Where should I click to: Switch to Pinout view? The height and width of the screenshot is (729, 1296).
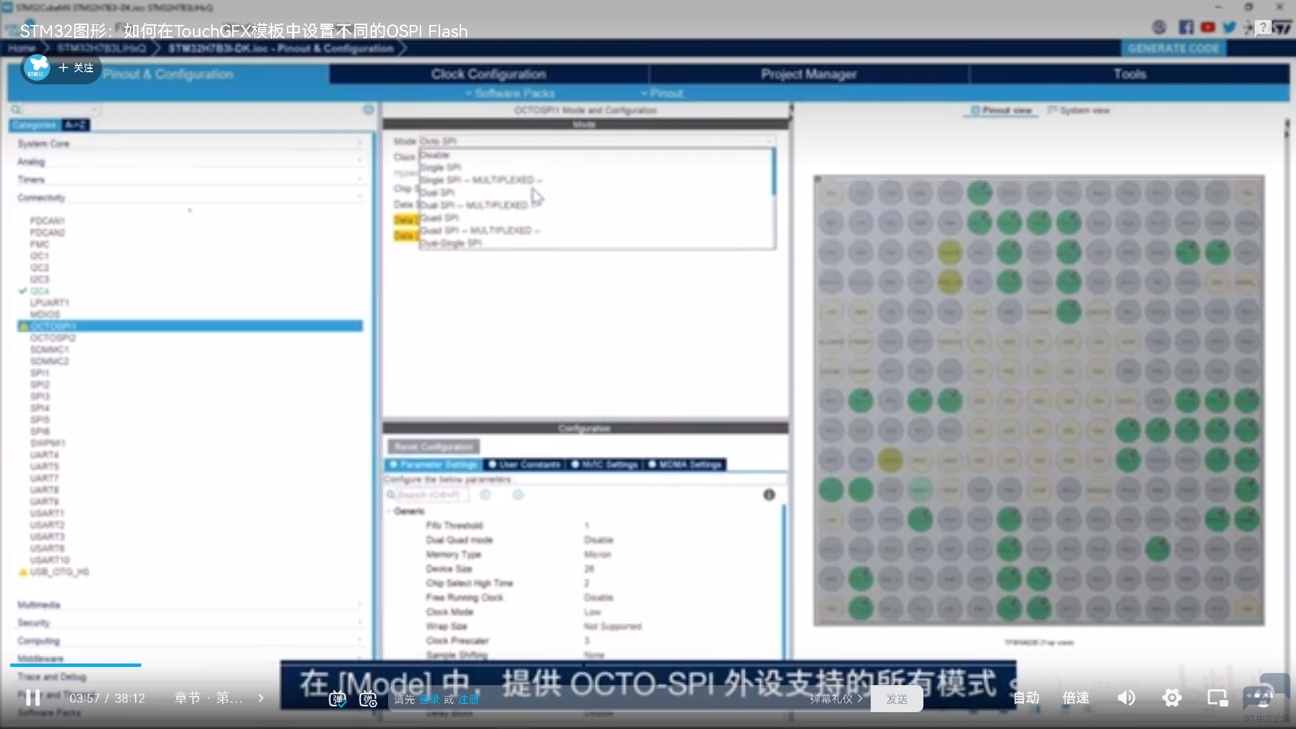click(x=1001, y=110)
